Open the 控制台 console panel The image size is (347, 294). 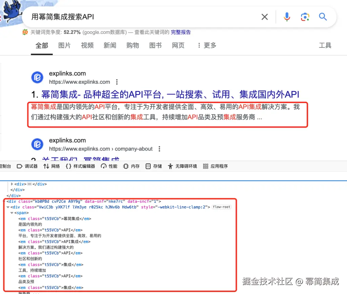tap(5, 166)
